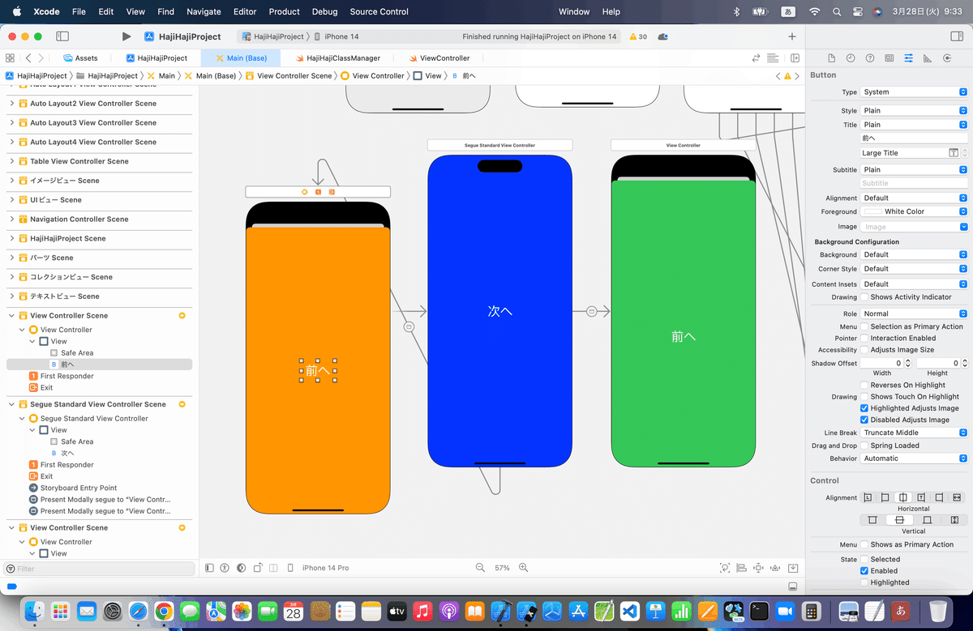Enable Reverses On Highlight checkbox
Image resolution: width=973 pixels, height=631 pixels.
864,385
